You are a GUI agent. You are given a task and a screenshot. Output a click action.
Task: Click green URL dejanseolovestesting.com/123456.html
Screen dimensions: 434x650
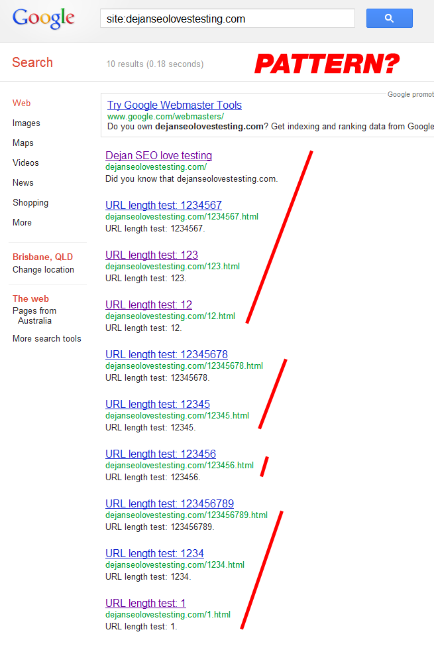click(180, 466)
